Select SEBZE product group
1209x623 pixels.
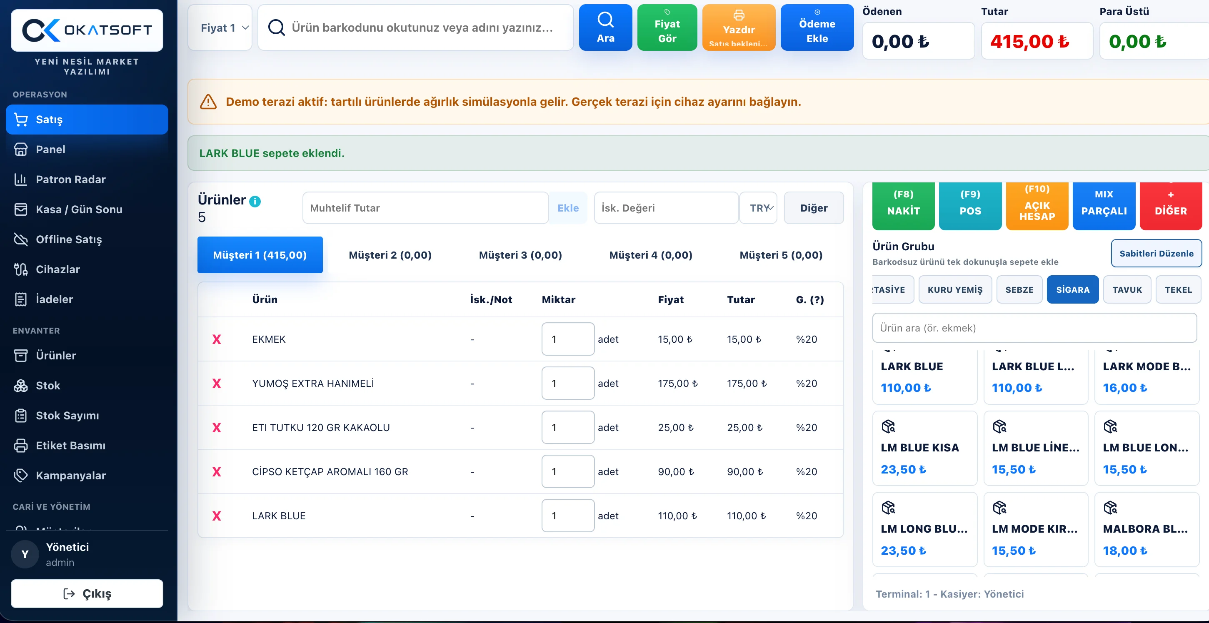pos(1019,289)
